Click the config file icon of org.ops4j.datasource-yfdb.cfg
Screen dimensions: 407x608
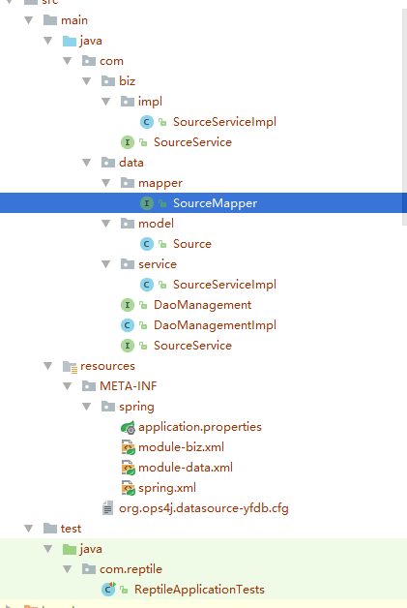pos(107,508)
